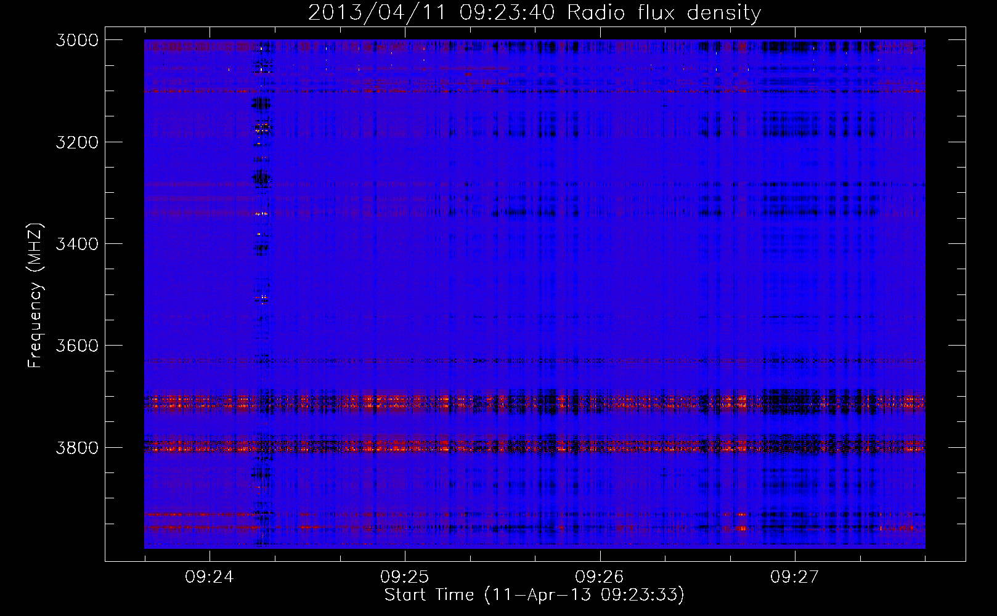This screenshot has height=616, width=997.
Task: Click the 3600 frequency tick label
Action: pos(77,346)
